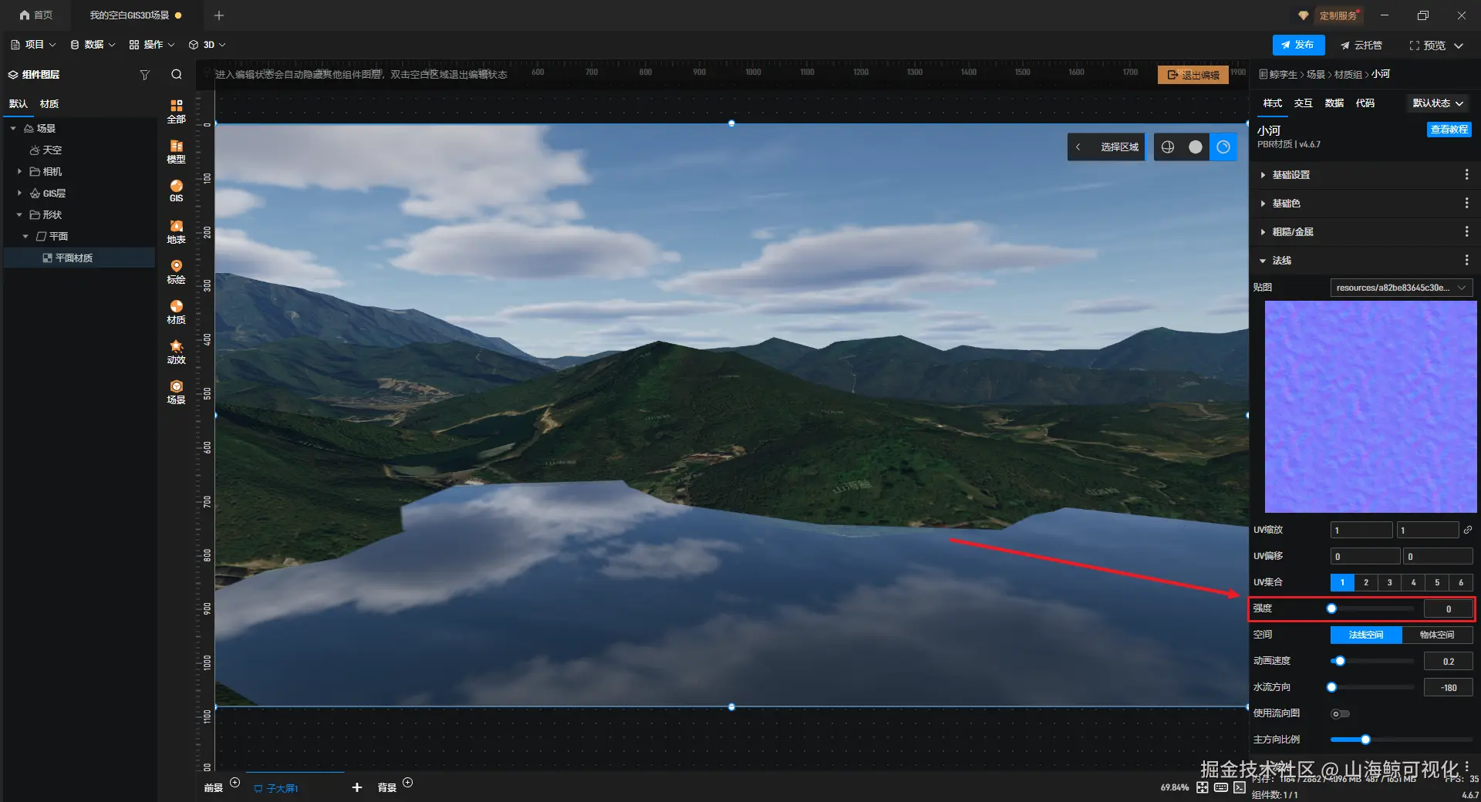Filter the 组件图层 layer list
The height and width of the screenshot is (802, 1481).
[144, 75]
